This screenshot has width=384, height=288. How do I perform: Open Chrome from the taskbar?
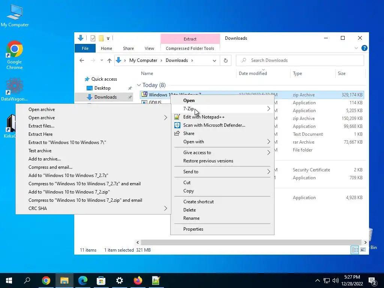(x=46, y=280)
